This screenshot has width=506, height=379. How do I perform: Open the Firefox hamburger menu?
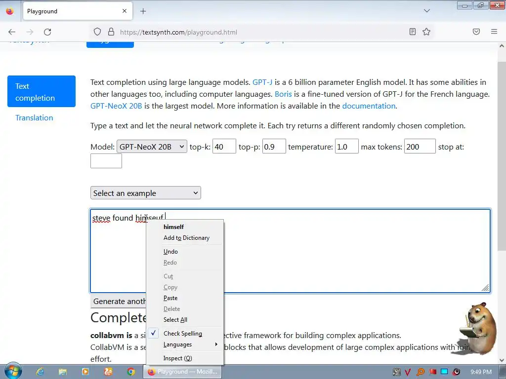coord(494,32)
